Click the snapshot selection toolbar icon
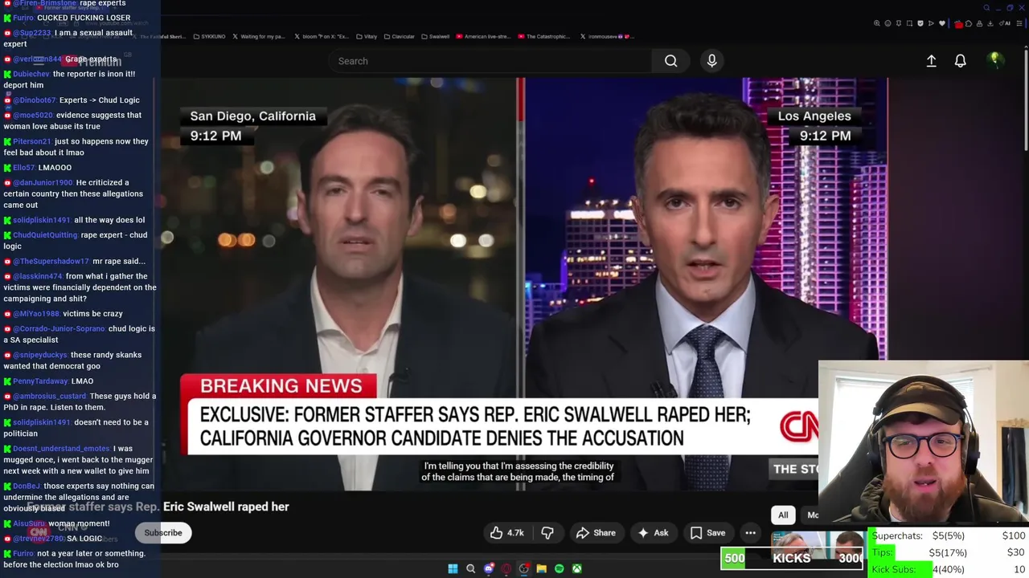The height and width of the screenshot is (578, 1029). tap(909, 23)
